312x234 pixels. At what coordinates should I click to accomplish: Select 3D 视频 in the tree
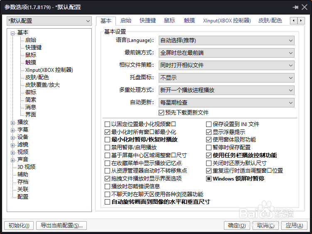(x=27, y=167)
